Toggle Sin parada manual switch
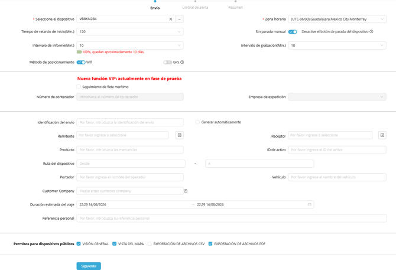The image size is (396, 270). [293, 32]
